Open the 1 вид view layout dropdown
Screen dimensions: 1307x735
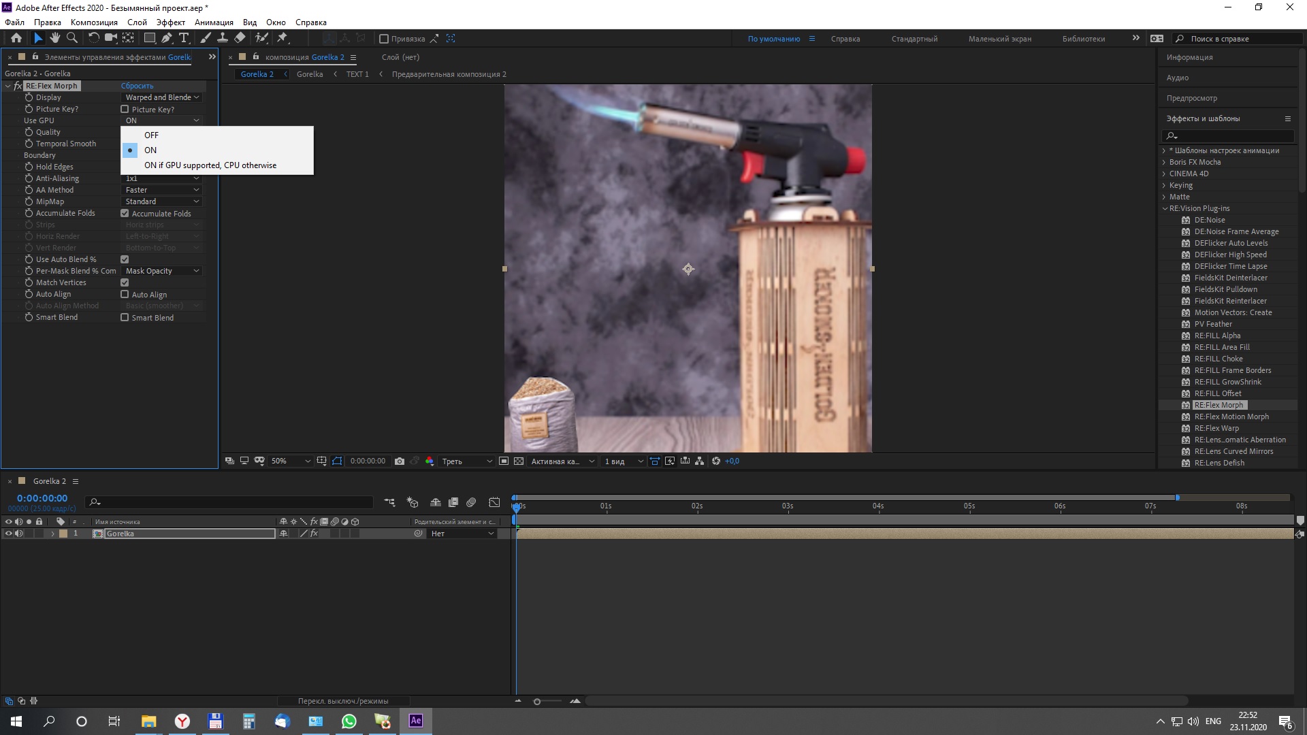tap(624, 461)
